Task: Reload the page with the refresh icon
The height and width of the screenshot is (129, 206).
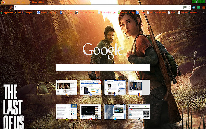Action: (11, 8)
